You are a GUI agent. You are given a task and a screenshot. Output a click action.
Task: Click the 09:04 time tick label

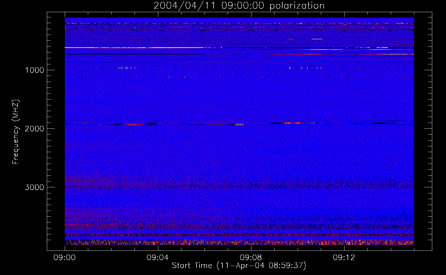[x=158, y=257]
